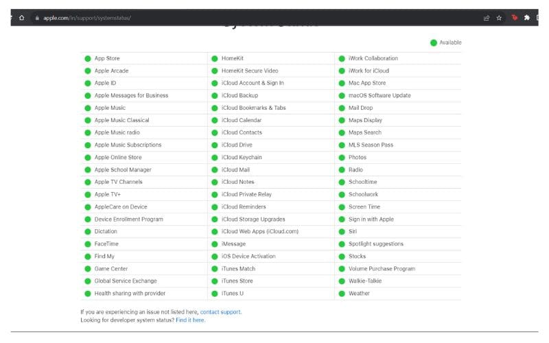Click the green dot next to Weather

[342, 294]
